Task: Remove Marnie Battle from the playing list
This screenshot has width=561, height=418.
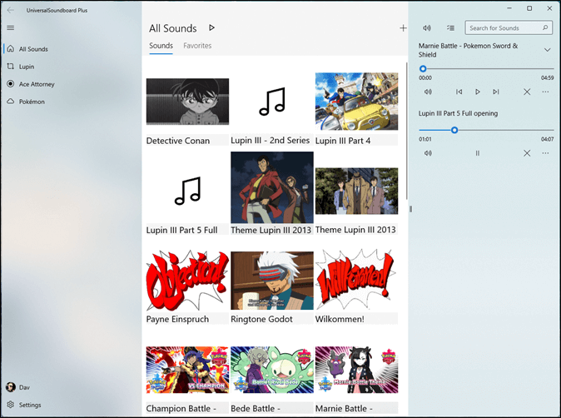Action: (x=527, y=92)
